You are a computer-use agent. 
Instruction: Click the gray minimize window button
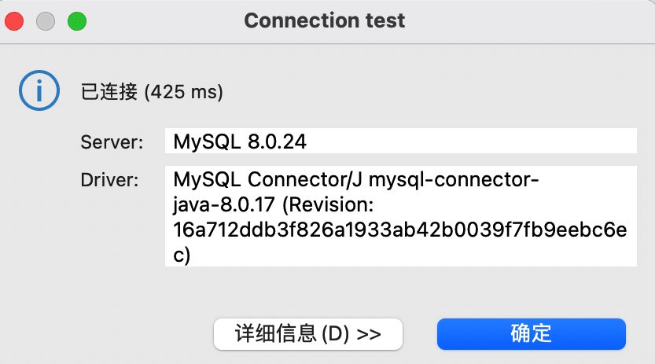[x=45, y=21]
